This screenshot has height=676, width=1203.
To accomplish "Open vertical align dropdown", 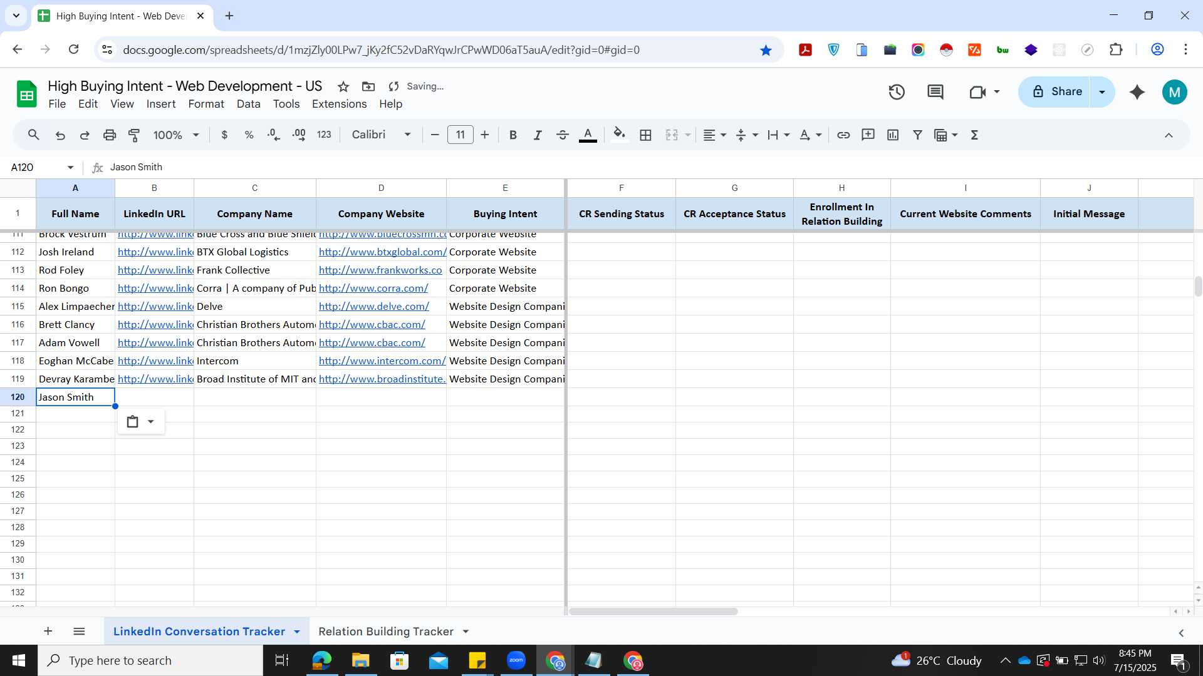I will click(747, 135).
